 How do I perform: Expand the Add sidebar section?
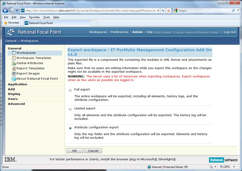point(11,89)
